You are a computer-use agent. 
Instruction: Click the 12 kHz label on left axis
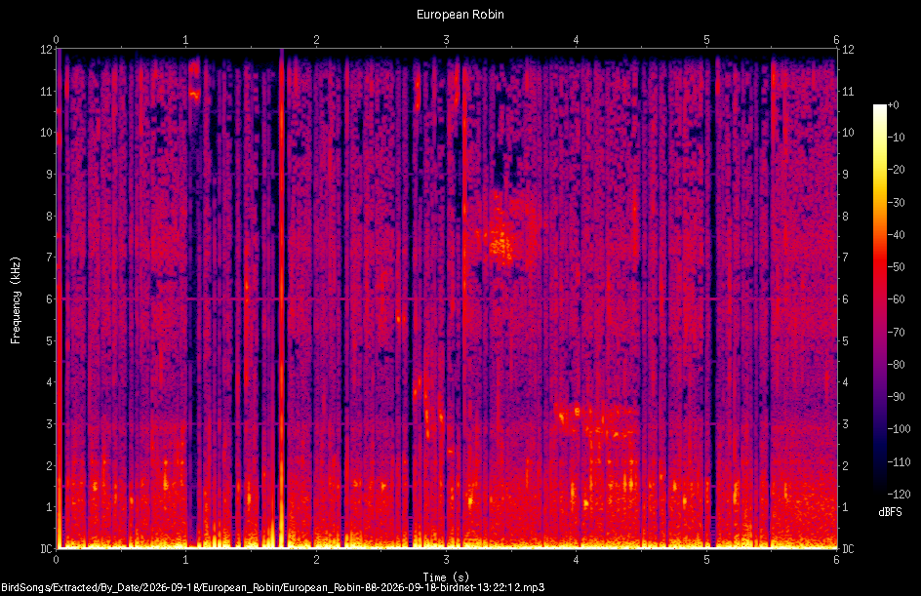point(46,50)
